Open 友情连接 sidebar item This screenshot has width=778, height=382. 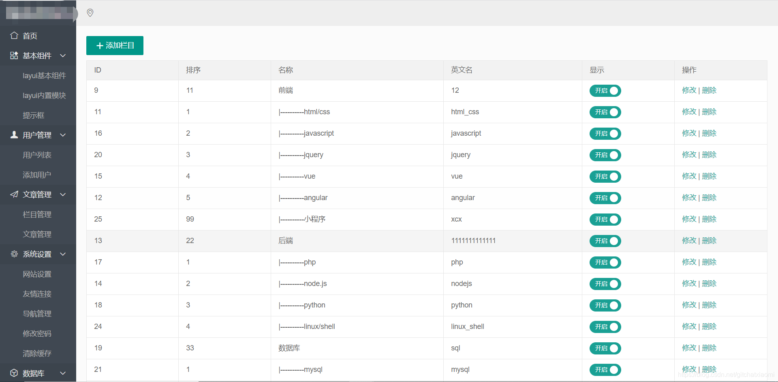(x=38, y=294)
